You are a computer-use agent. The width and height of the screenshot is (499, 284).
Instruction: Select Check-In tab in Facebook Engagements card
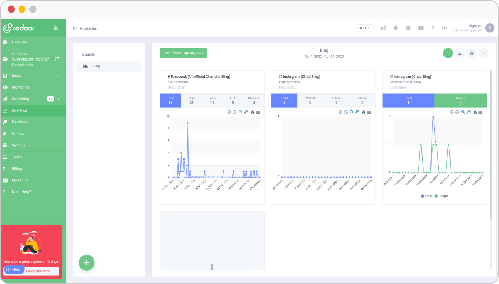click(253, 100)
